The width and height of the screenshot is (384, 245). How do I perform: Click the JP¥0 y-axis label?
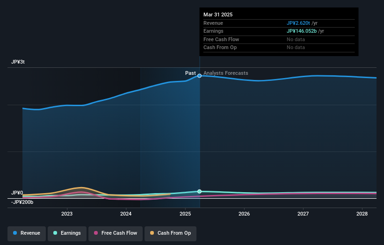coord(17,193)
